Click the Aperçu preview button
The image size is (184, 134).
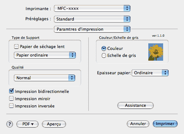point(54,124)
